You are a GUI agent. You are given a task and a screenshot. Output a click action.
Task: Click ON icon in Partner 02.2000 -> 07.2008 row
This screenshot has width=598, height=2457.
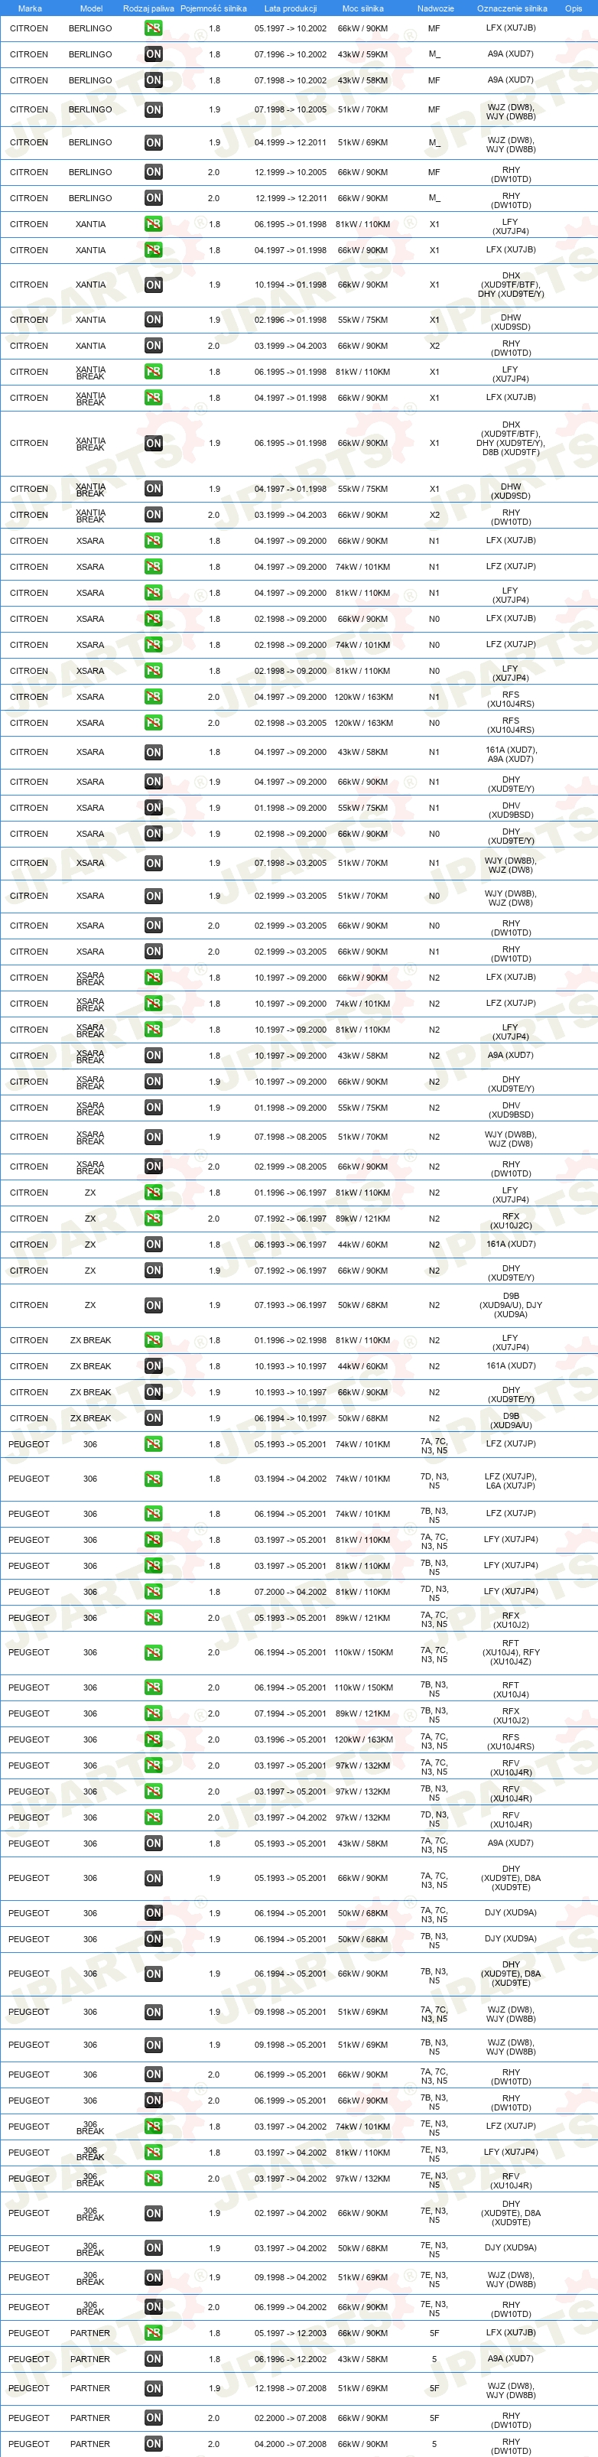coord(154,2418)
